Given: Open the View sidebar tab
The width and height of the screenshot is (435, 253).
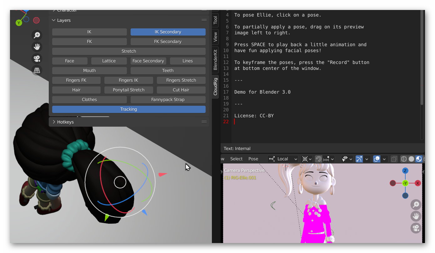Looking at the screenshot, I should 215,37.
